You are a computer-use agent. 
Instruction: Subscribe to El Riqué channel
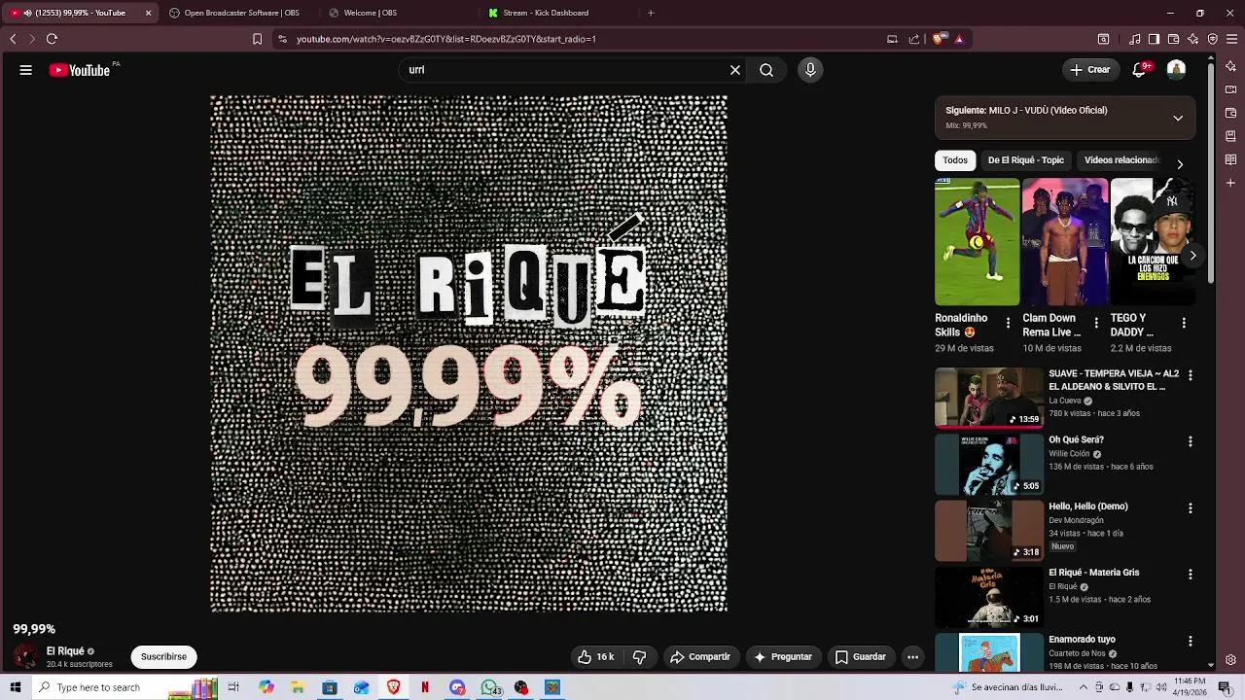163,657
